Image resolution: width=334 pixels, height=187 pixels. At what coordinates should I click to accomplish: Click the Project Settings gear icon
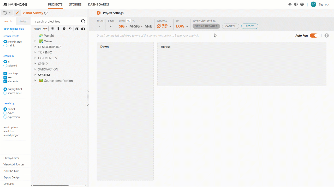click(x=99, y=13)
